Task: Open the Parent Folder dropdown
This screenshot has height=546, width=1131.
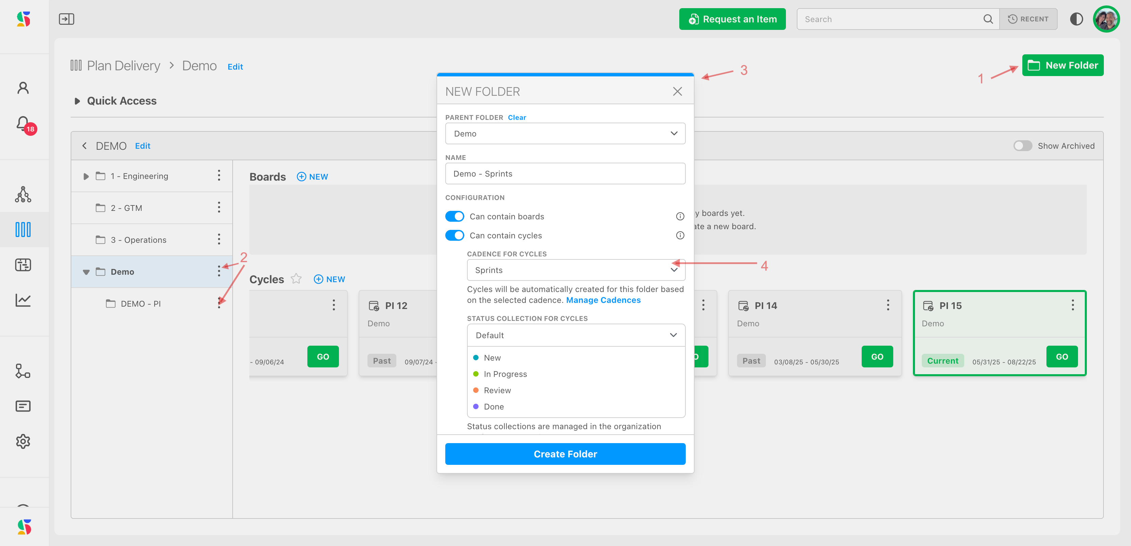Action: [564, 133]
